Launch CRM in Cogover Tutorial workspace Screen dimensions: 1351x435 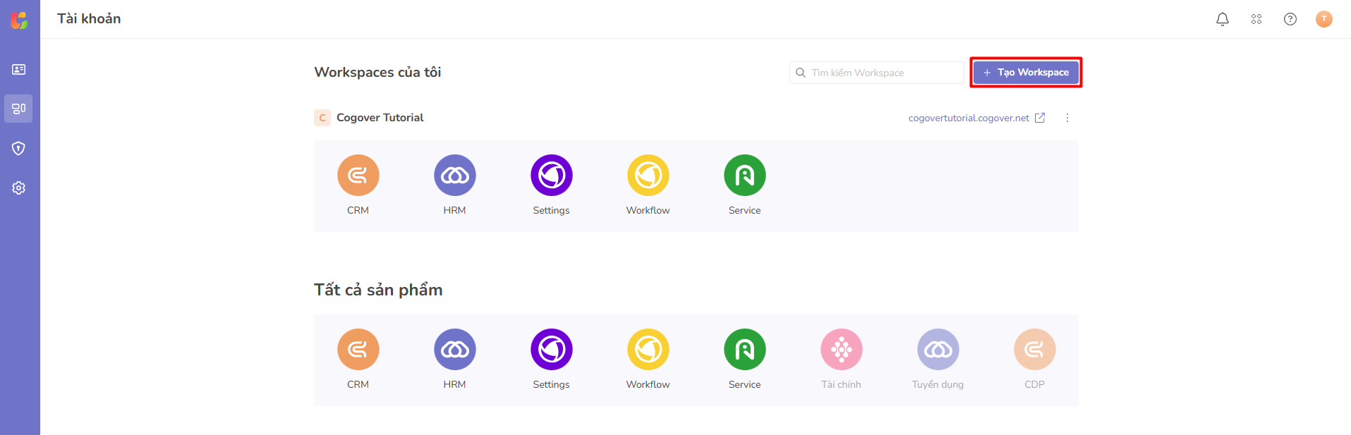(x=358, y=176)
